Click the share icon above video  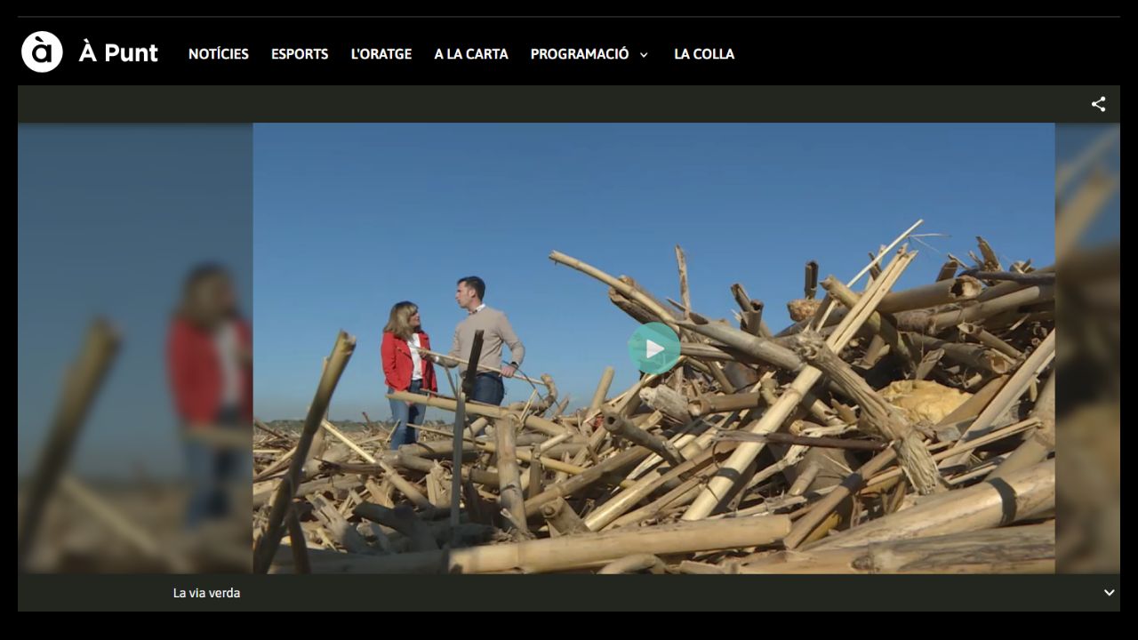point(1099,104)
